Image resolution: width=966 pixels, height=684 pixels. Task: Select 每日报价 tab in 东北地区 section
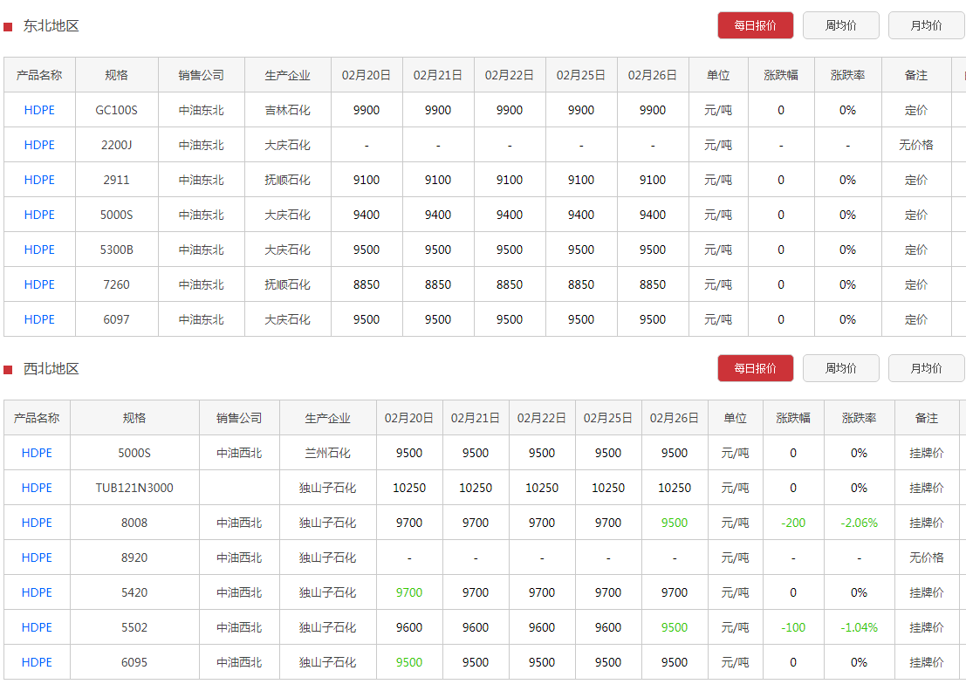[x=756, y=25]
